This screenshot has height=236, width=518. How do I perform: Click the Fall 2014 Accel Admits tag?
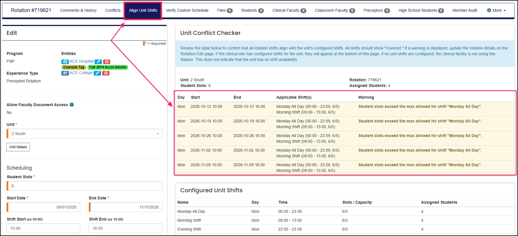108,67
